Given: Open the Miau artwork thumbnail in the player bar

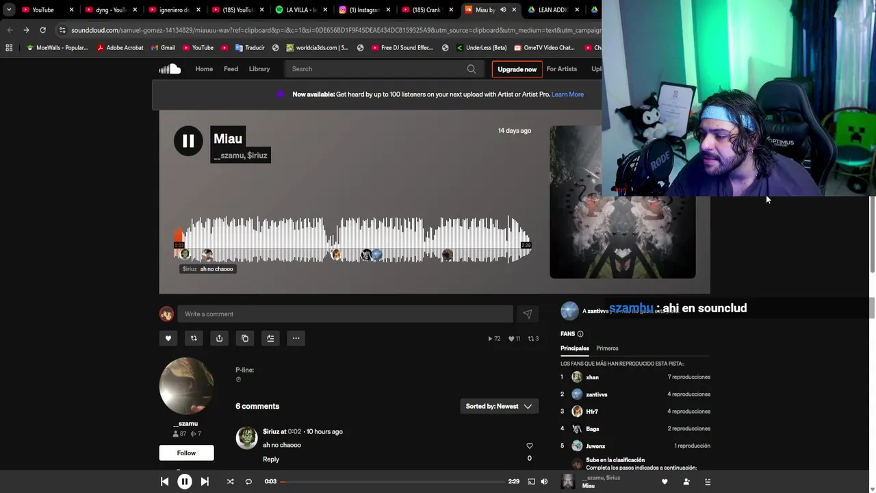Looking at the screenshot, I should [567, 481].
